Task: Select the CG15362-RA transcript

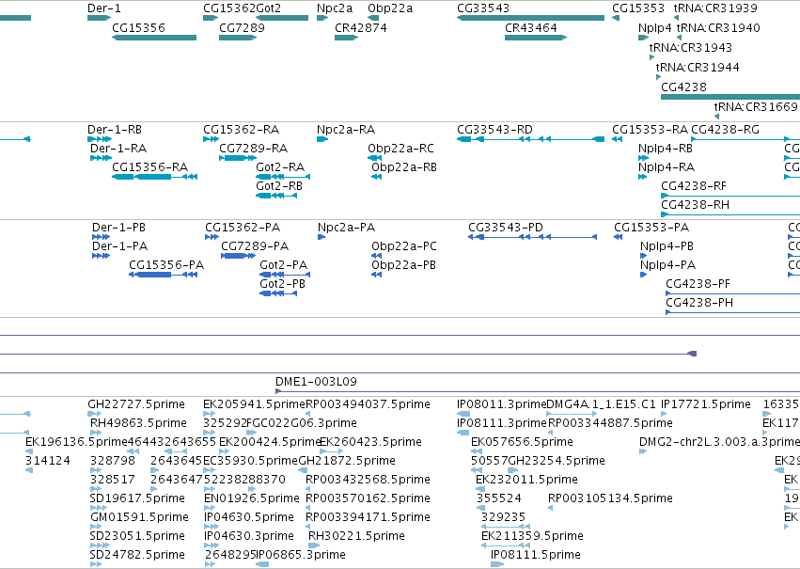Action: [x=211, y=139]
